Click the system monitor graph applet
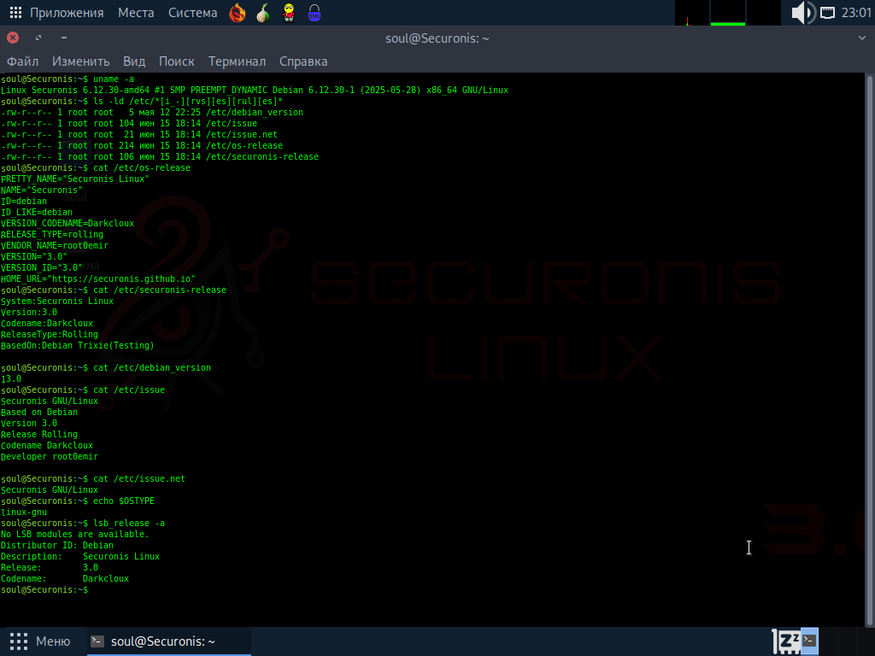 tap(727, 13)
